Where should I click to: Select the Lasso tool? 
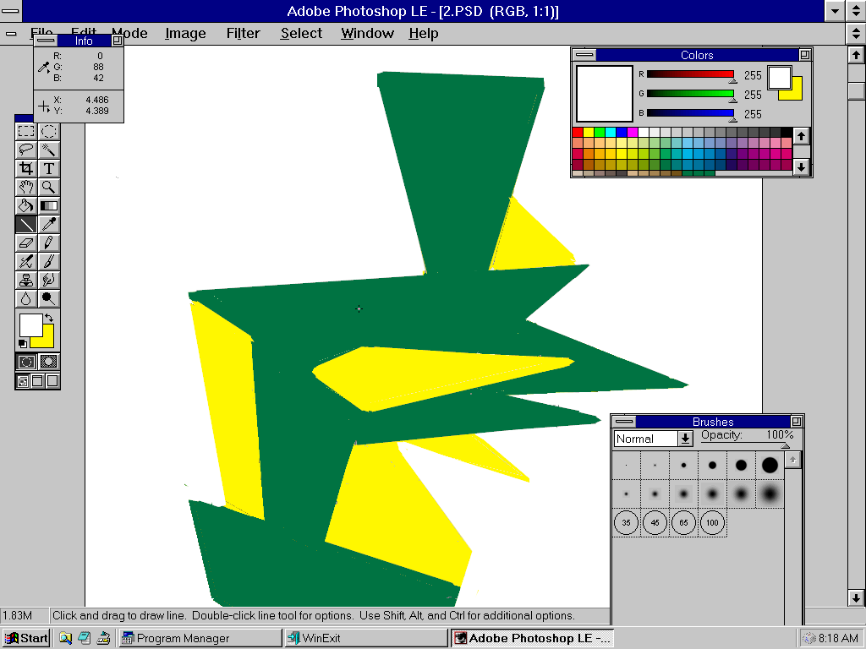(26, 150)
